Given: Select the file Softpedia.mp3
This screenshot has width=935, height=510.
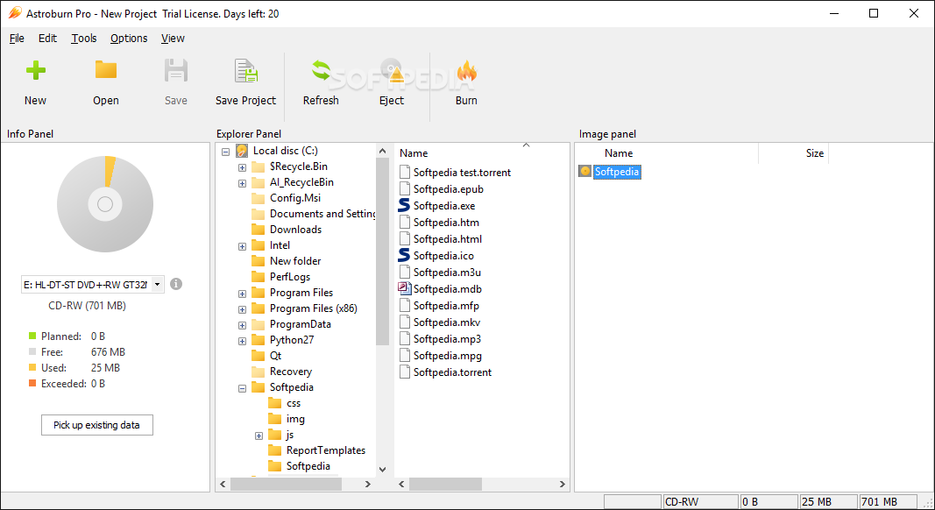Looking at the screenshot, I should tap(447, 339).
